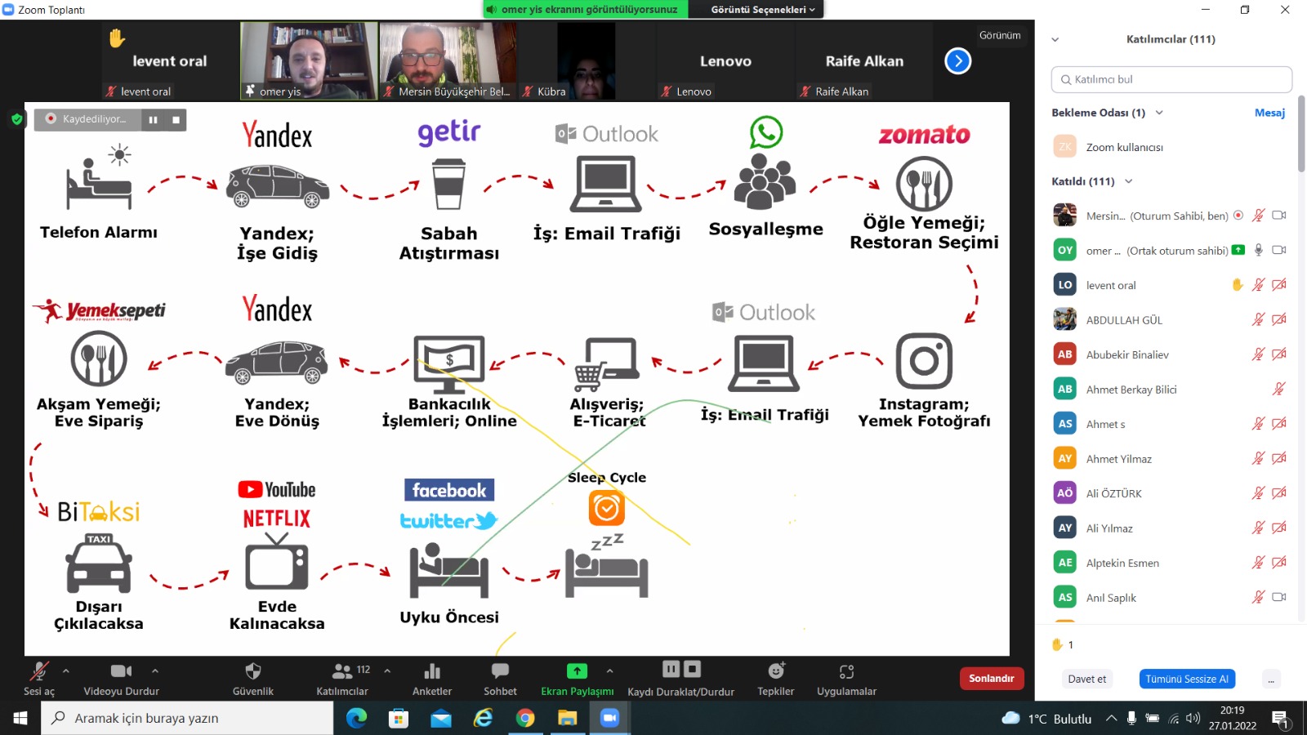This screenshot has height=735, width=1307.
Task: Collapse the Katıldı (111) participant list
Action: 1129,181
